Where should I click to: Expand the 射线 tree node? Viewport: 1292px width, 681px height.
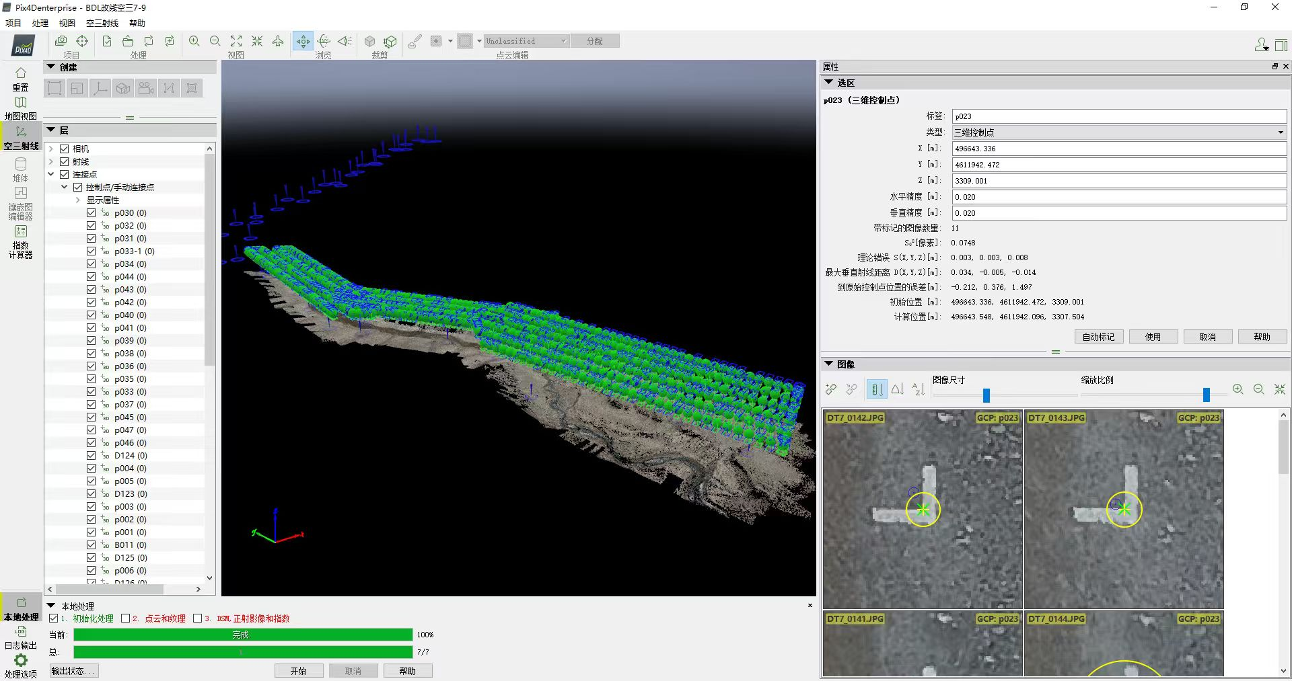tap(51, 161)
